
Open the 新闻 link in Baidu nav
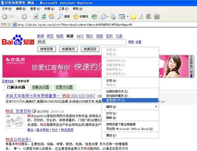41,36
